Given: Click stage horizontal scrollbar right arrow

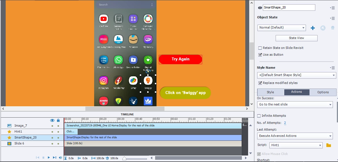Looking at the screenshot, I should (x=247, y=109).
